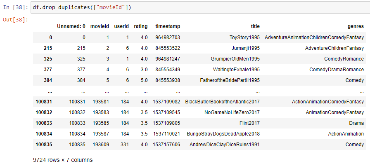Click movieId value 193581

[100, 102]
